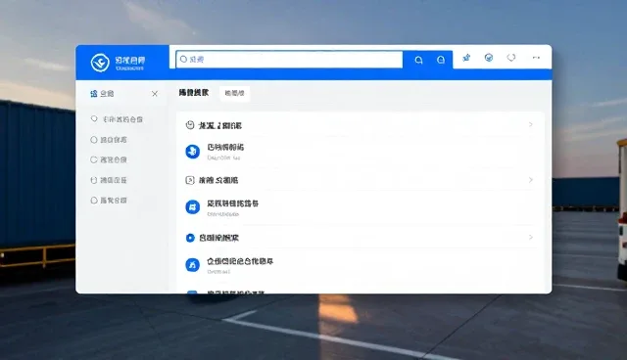Click the magnifier icon inside the search field
Viewport: 627px width, 360px height.
[183, 59]
